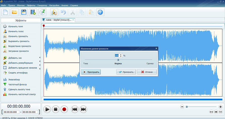The image size is (225, 119).
Task: Open the Эффекты menu
Action: coord(31,5)
